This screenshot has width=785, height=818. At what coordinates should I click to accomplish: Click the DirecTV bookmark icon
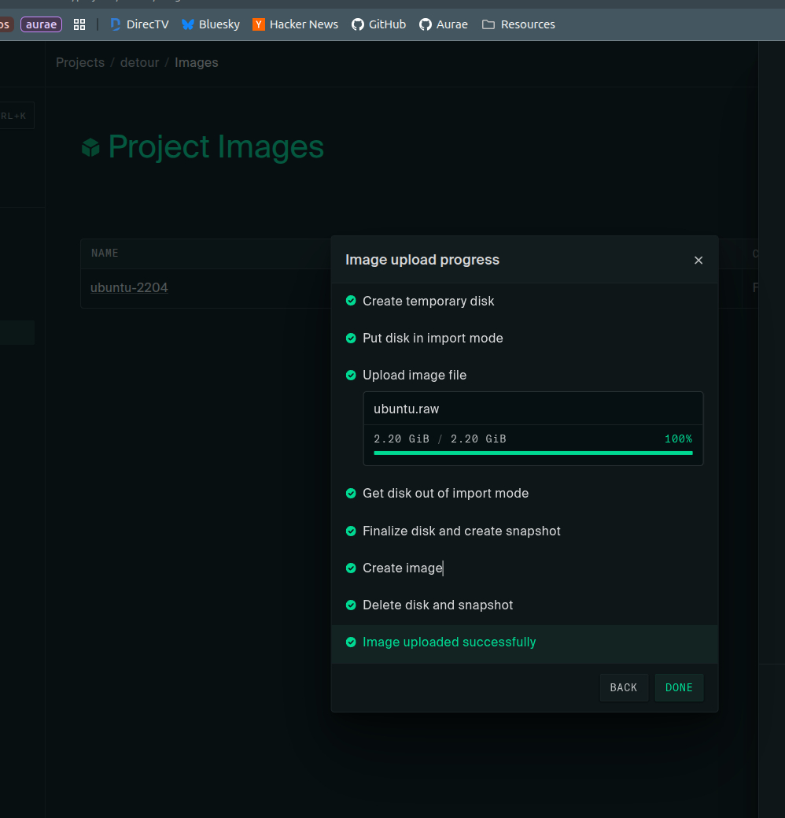[x=116, y=24]
